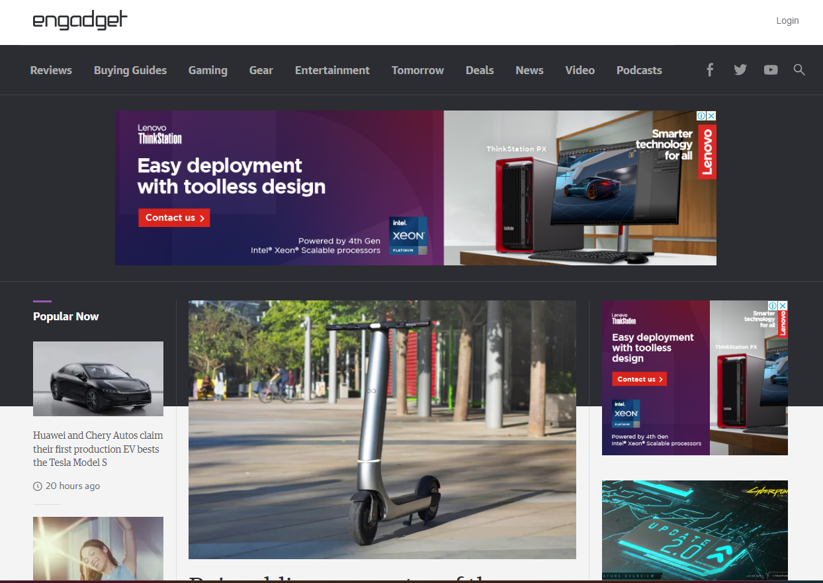823x583 pixels.
Task: Open the black EV car thumbnail
Action: click(98, 379)
